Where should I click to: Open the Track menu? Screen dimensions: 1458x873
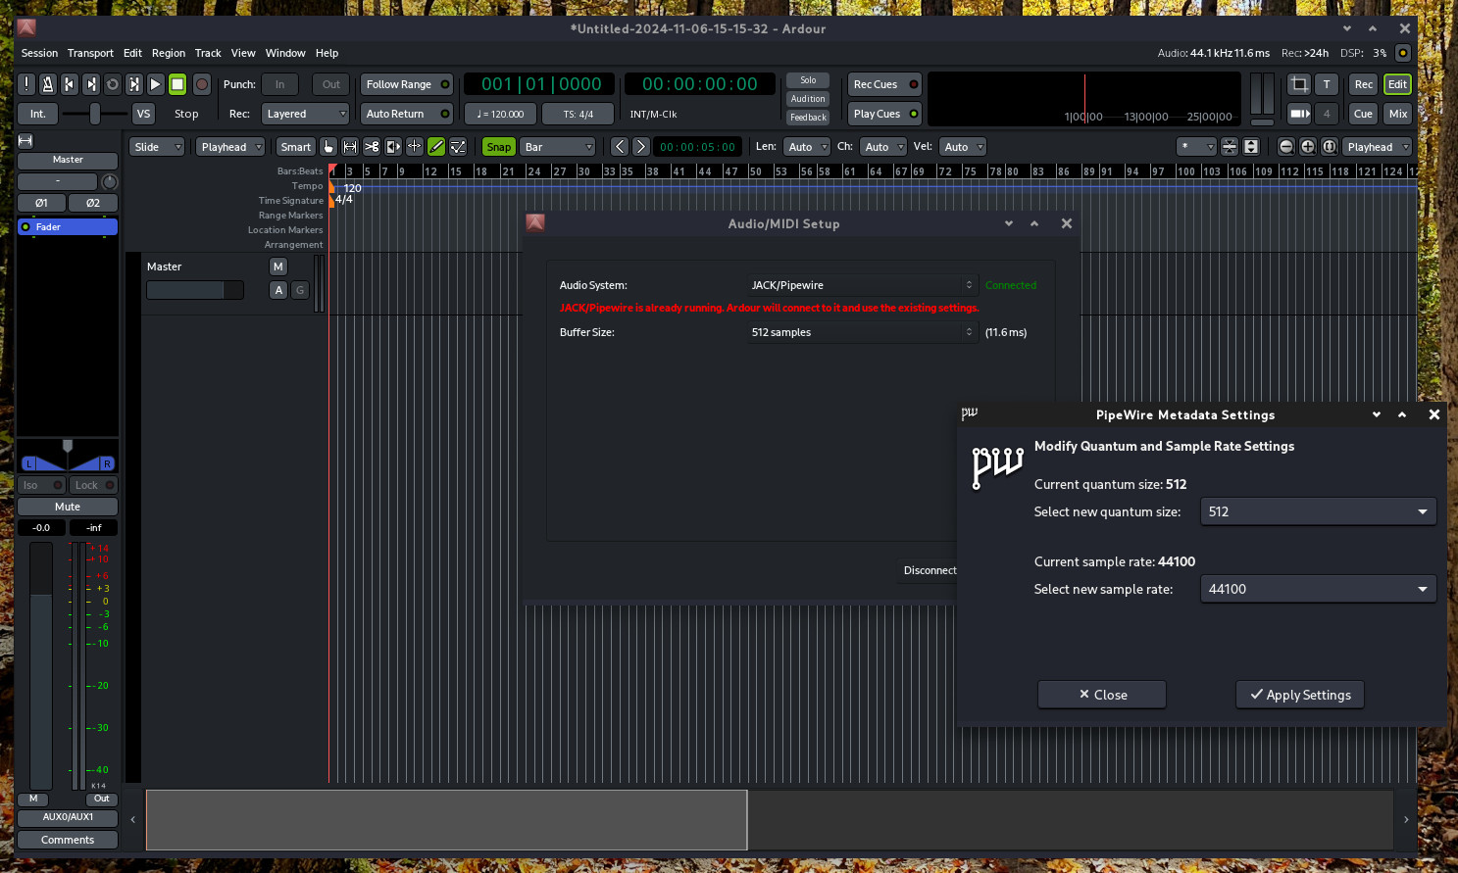point(208,53)
